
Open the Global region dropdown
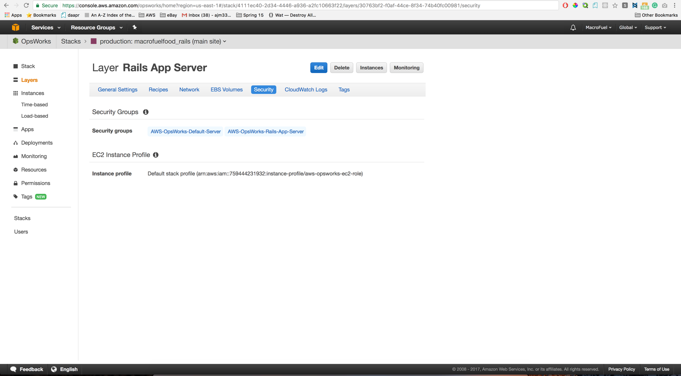[x=628, y=27]
